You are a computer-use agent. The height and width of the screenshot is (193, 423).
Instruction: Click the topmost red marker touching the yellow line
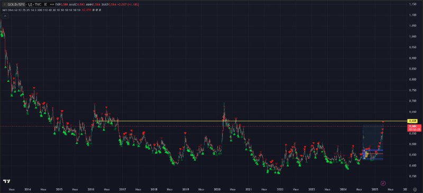coord(383,122)
